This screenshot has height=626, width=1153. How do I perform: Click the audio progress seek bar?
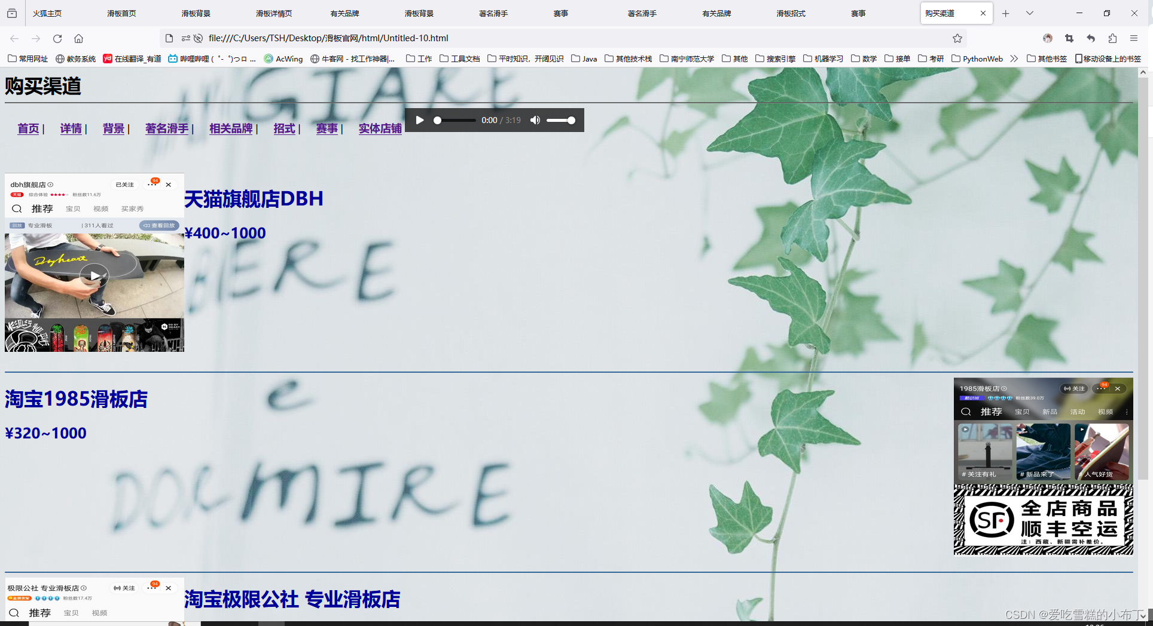click(455, 120)
